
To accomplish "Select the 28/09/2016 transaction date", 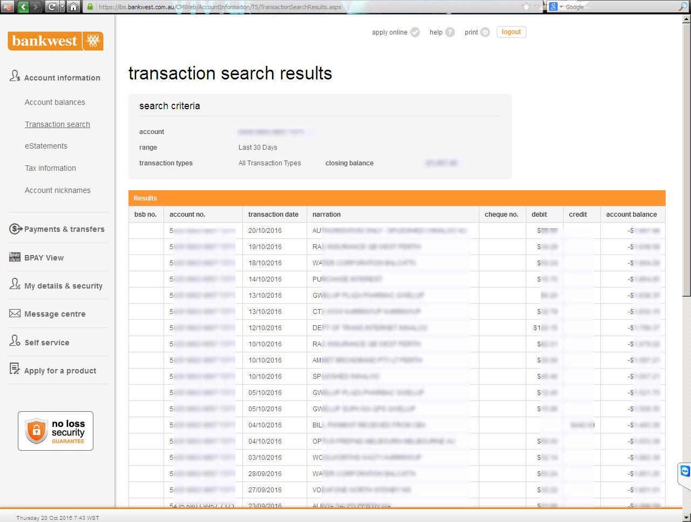I will (265, 474).
